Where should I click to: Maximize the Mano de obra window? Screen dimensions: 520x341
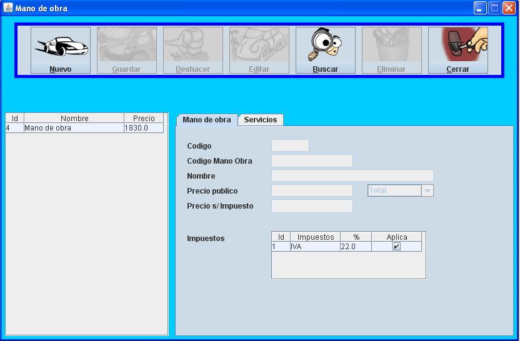point(494,8)
